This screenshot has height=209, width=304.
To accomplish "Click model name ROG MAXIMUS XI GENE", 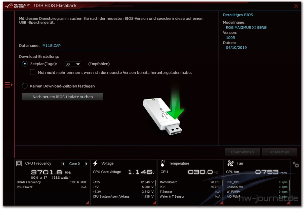I will click(x=246, y=27).
